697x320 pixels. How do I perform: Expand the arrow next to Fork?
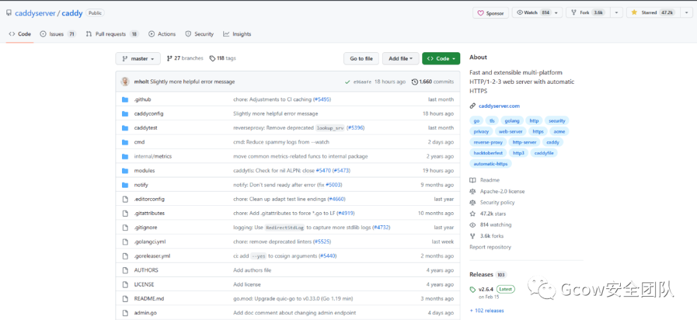[616, 13]
